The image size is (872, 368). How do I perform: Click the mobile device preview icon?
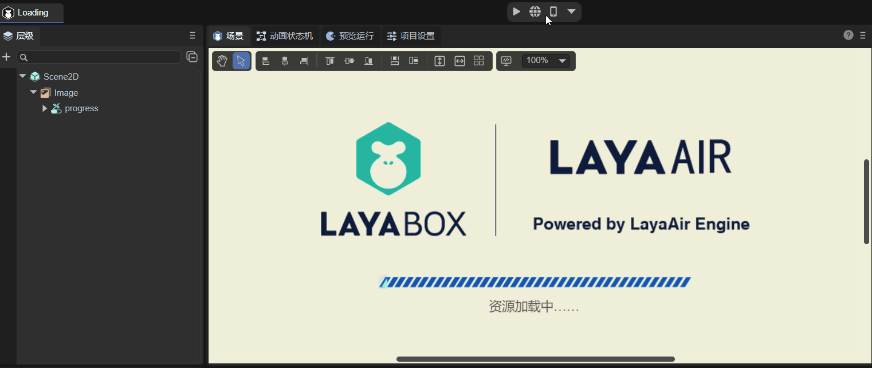pyautogui.click(x=553, y=11)
